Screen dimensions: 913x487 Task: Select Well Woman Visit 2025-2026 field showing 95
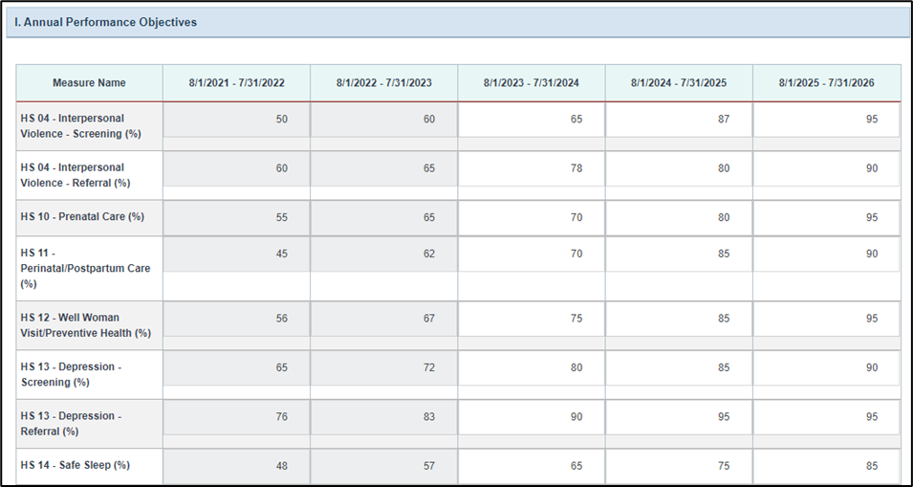point(826,319)
